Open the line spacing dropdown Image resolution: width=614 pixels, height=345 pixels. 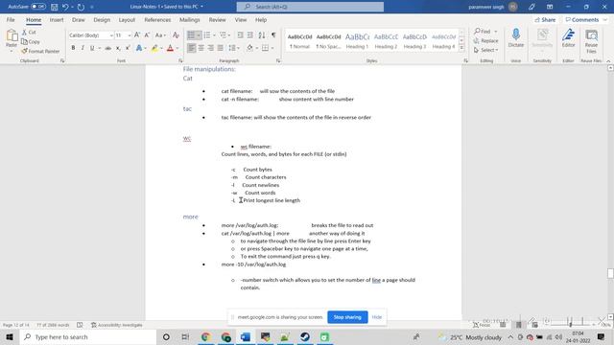pyautogui.click(x=234, y=48)
